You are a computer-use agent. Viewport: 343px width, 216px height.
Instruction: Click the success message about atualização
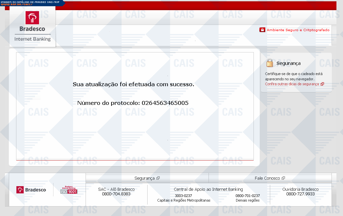click(133, 84)
